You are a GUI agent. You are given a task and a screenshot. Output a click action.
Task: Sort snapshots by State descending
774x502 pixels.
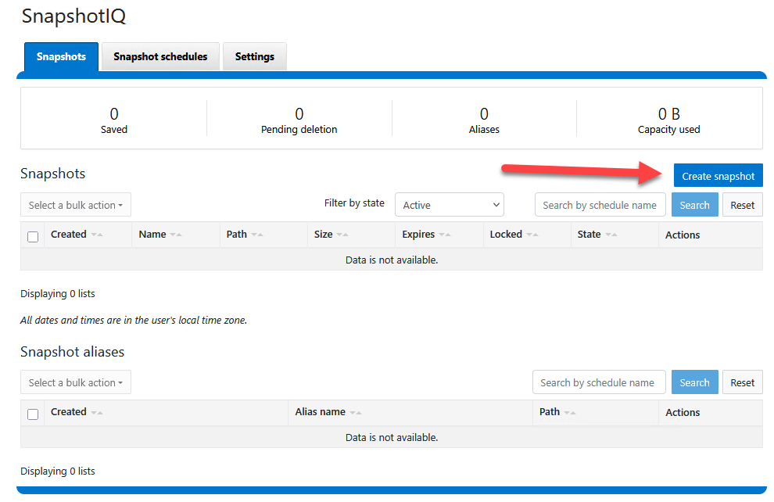click(610, 235)
